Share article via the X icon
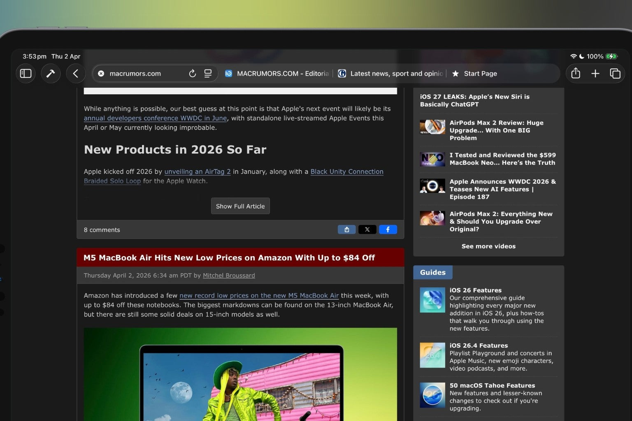Viewport: 632px width, 421px height. 367,229
